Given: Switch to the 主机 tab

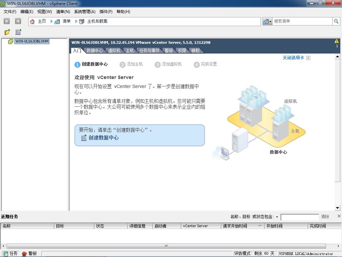Looking at the screenshot, I should [130, 51].
